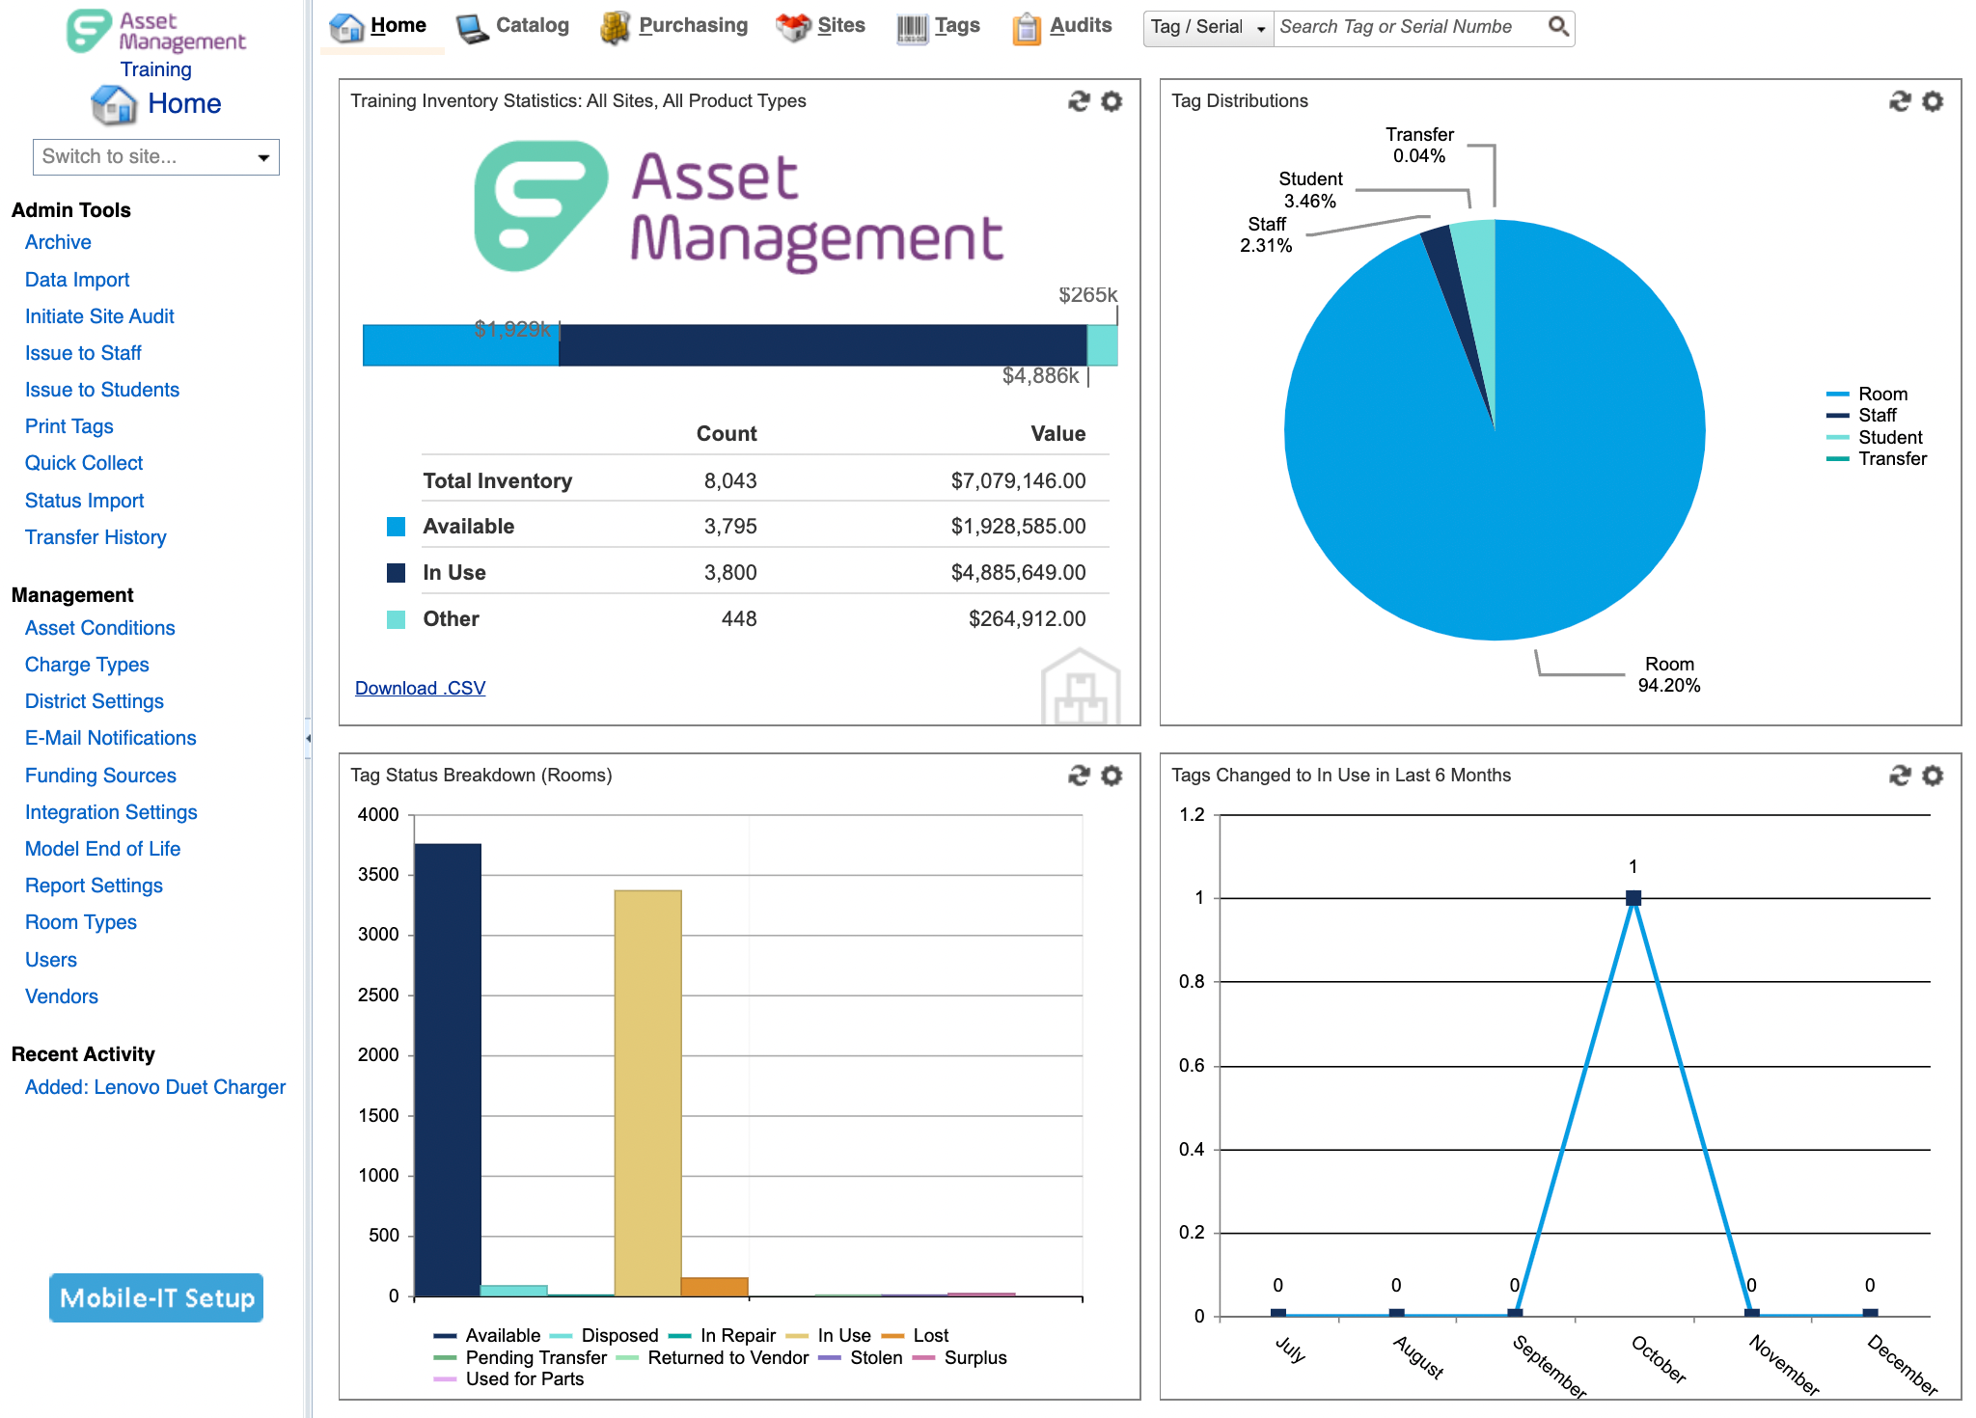This screenshot has height=1418, width=1976.
Task: Select the Home tab label
Action: [398, 26]
